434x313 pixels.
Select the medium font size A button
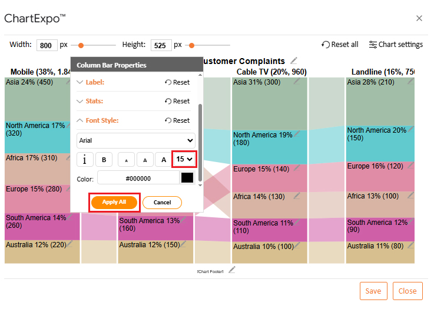click(145, 159)
